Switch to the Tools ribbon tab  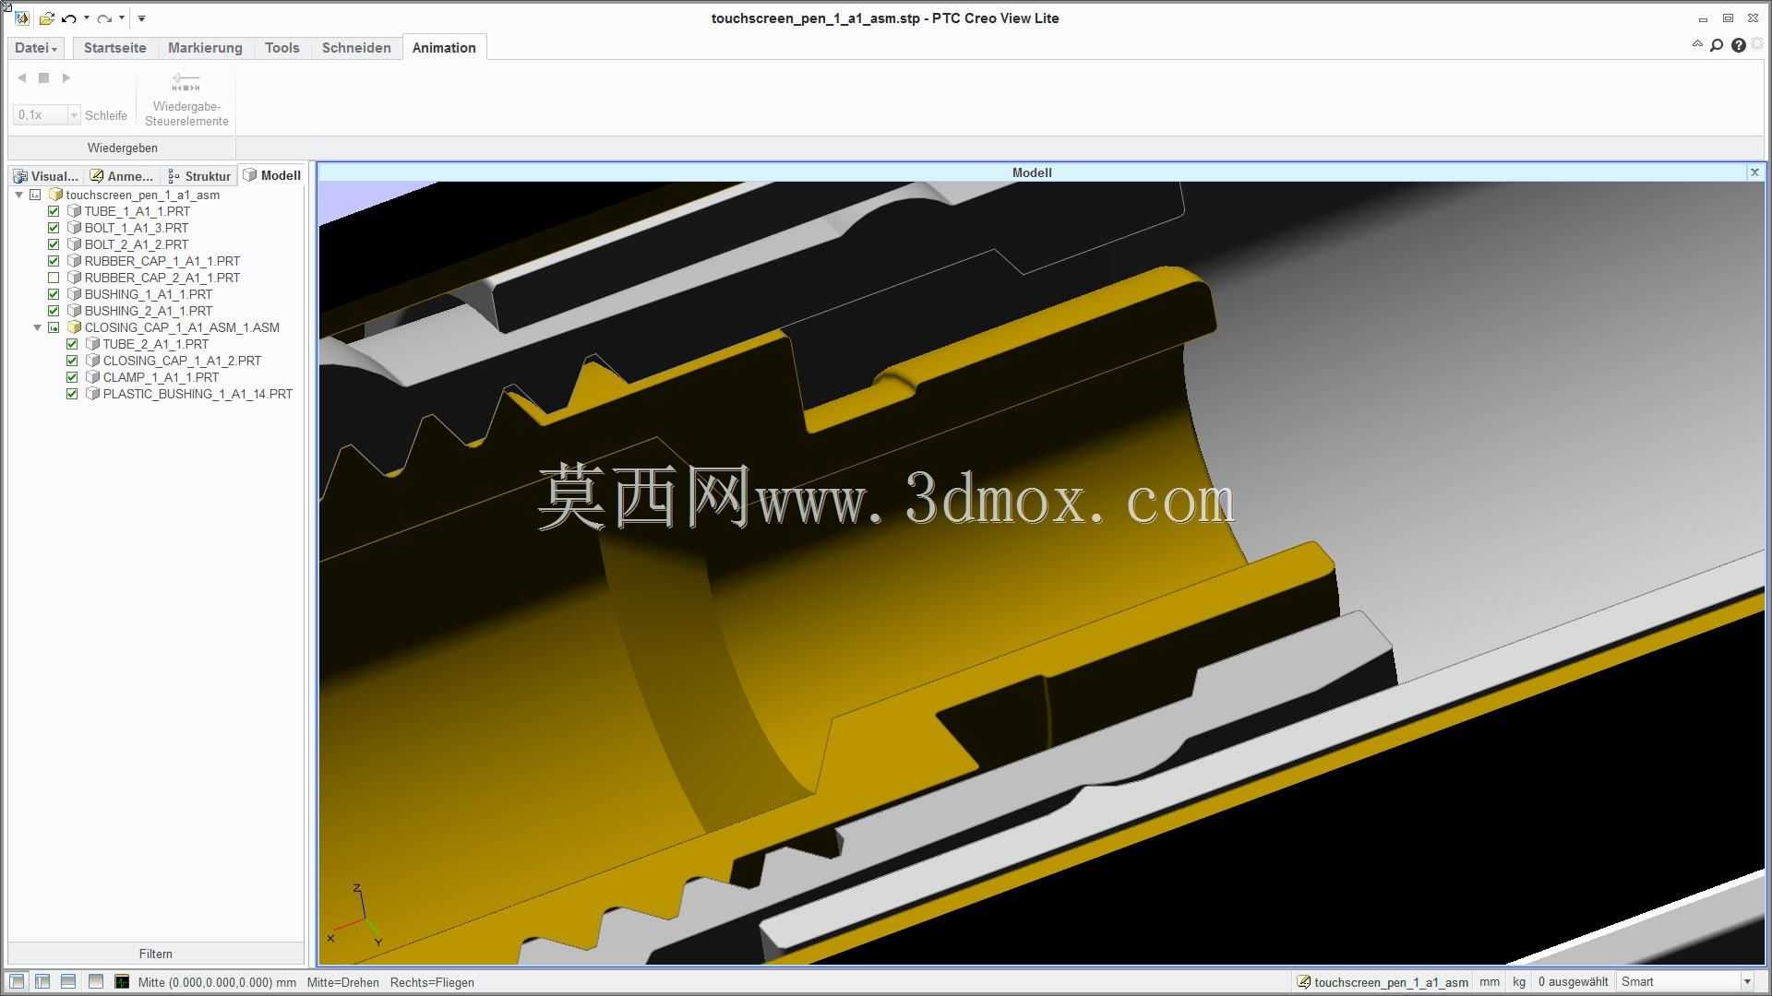(282, 48)
